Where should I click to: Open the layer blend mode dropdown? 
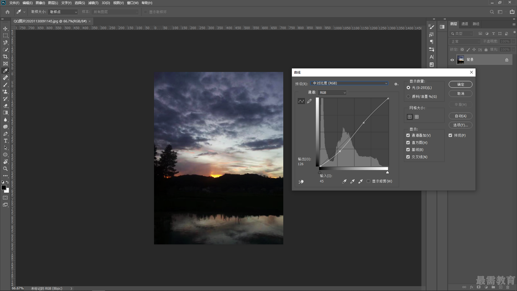click(465, 41)
